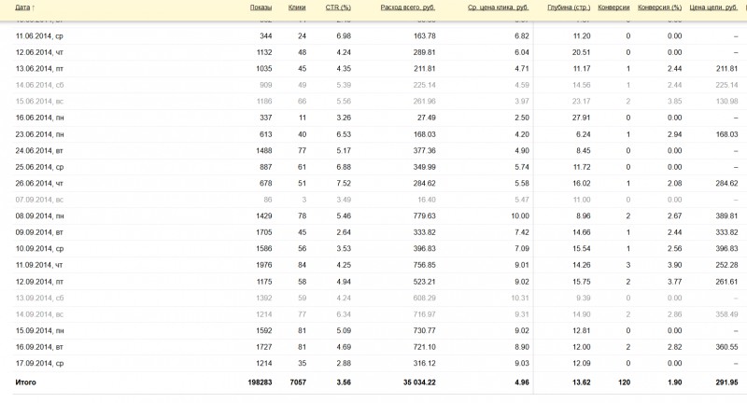Screen dimensions: 747x403
Task: Click the 08.09.2014, пн date cell
Action: (x=39, y=215)
